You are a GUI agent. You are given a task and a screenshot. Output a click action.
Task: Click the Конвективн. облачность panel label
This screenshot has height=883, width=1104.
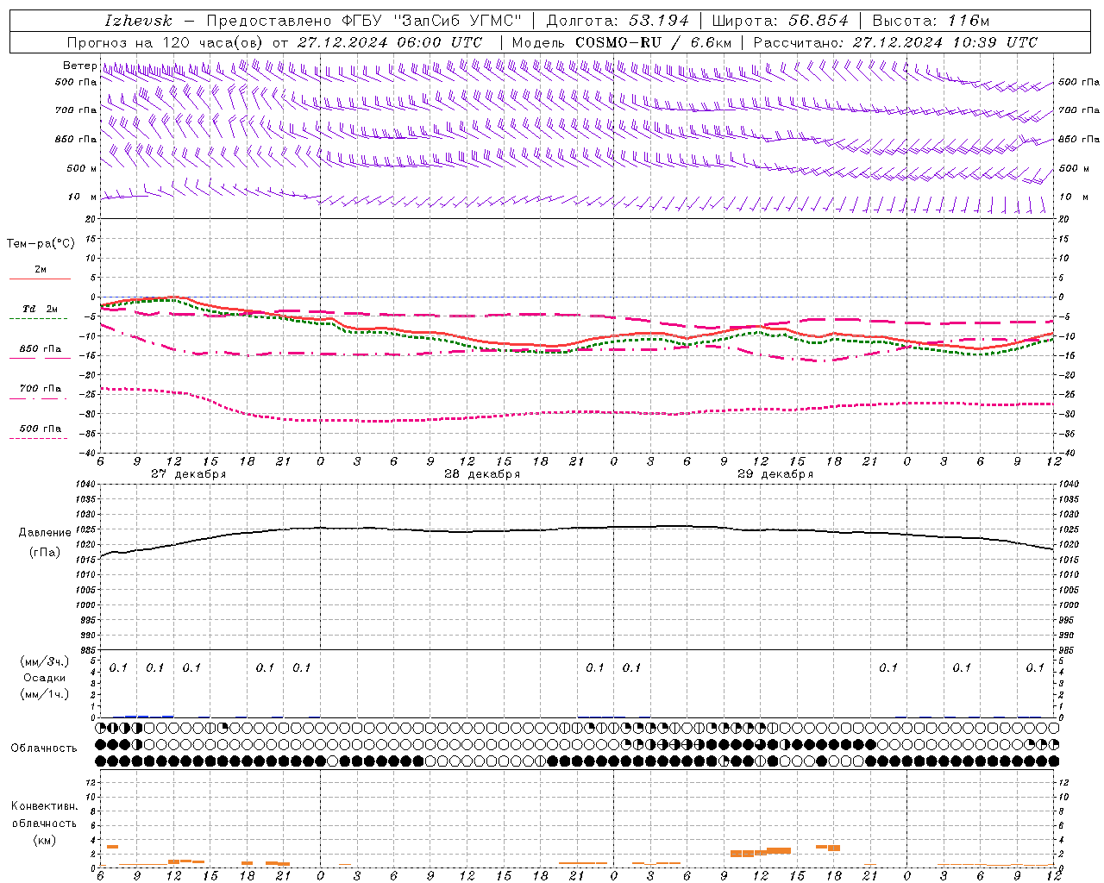(44, 815)
